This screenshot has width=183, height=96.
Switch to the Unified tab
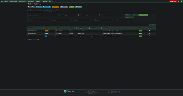30,11
